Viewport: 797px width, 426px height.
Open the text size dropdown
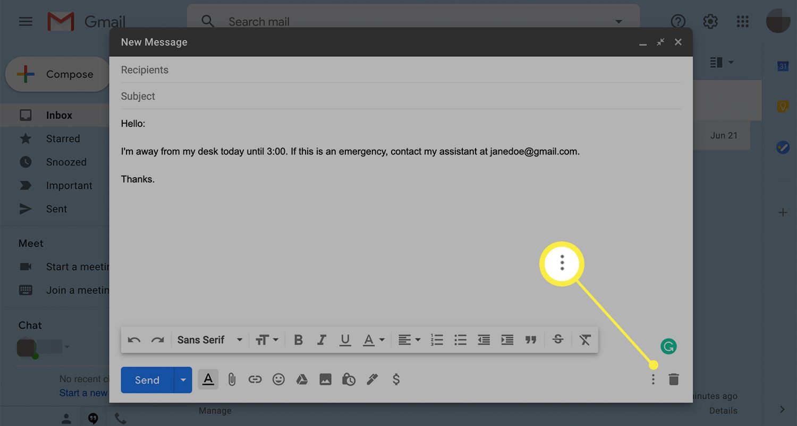point(267,340)
